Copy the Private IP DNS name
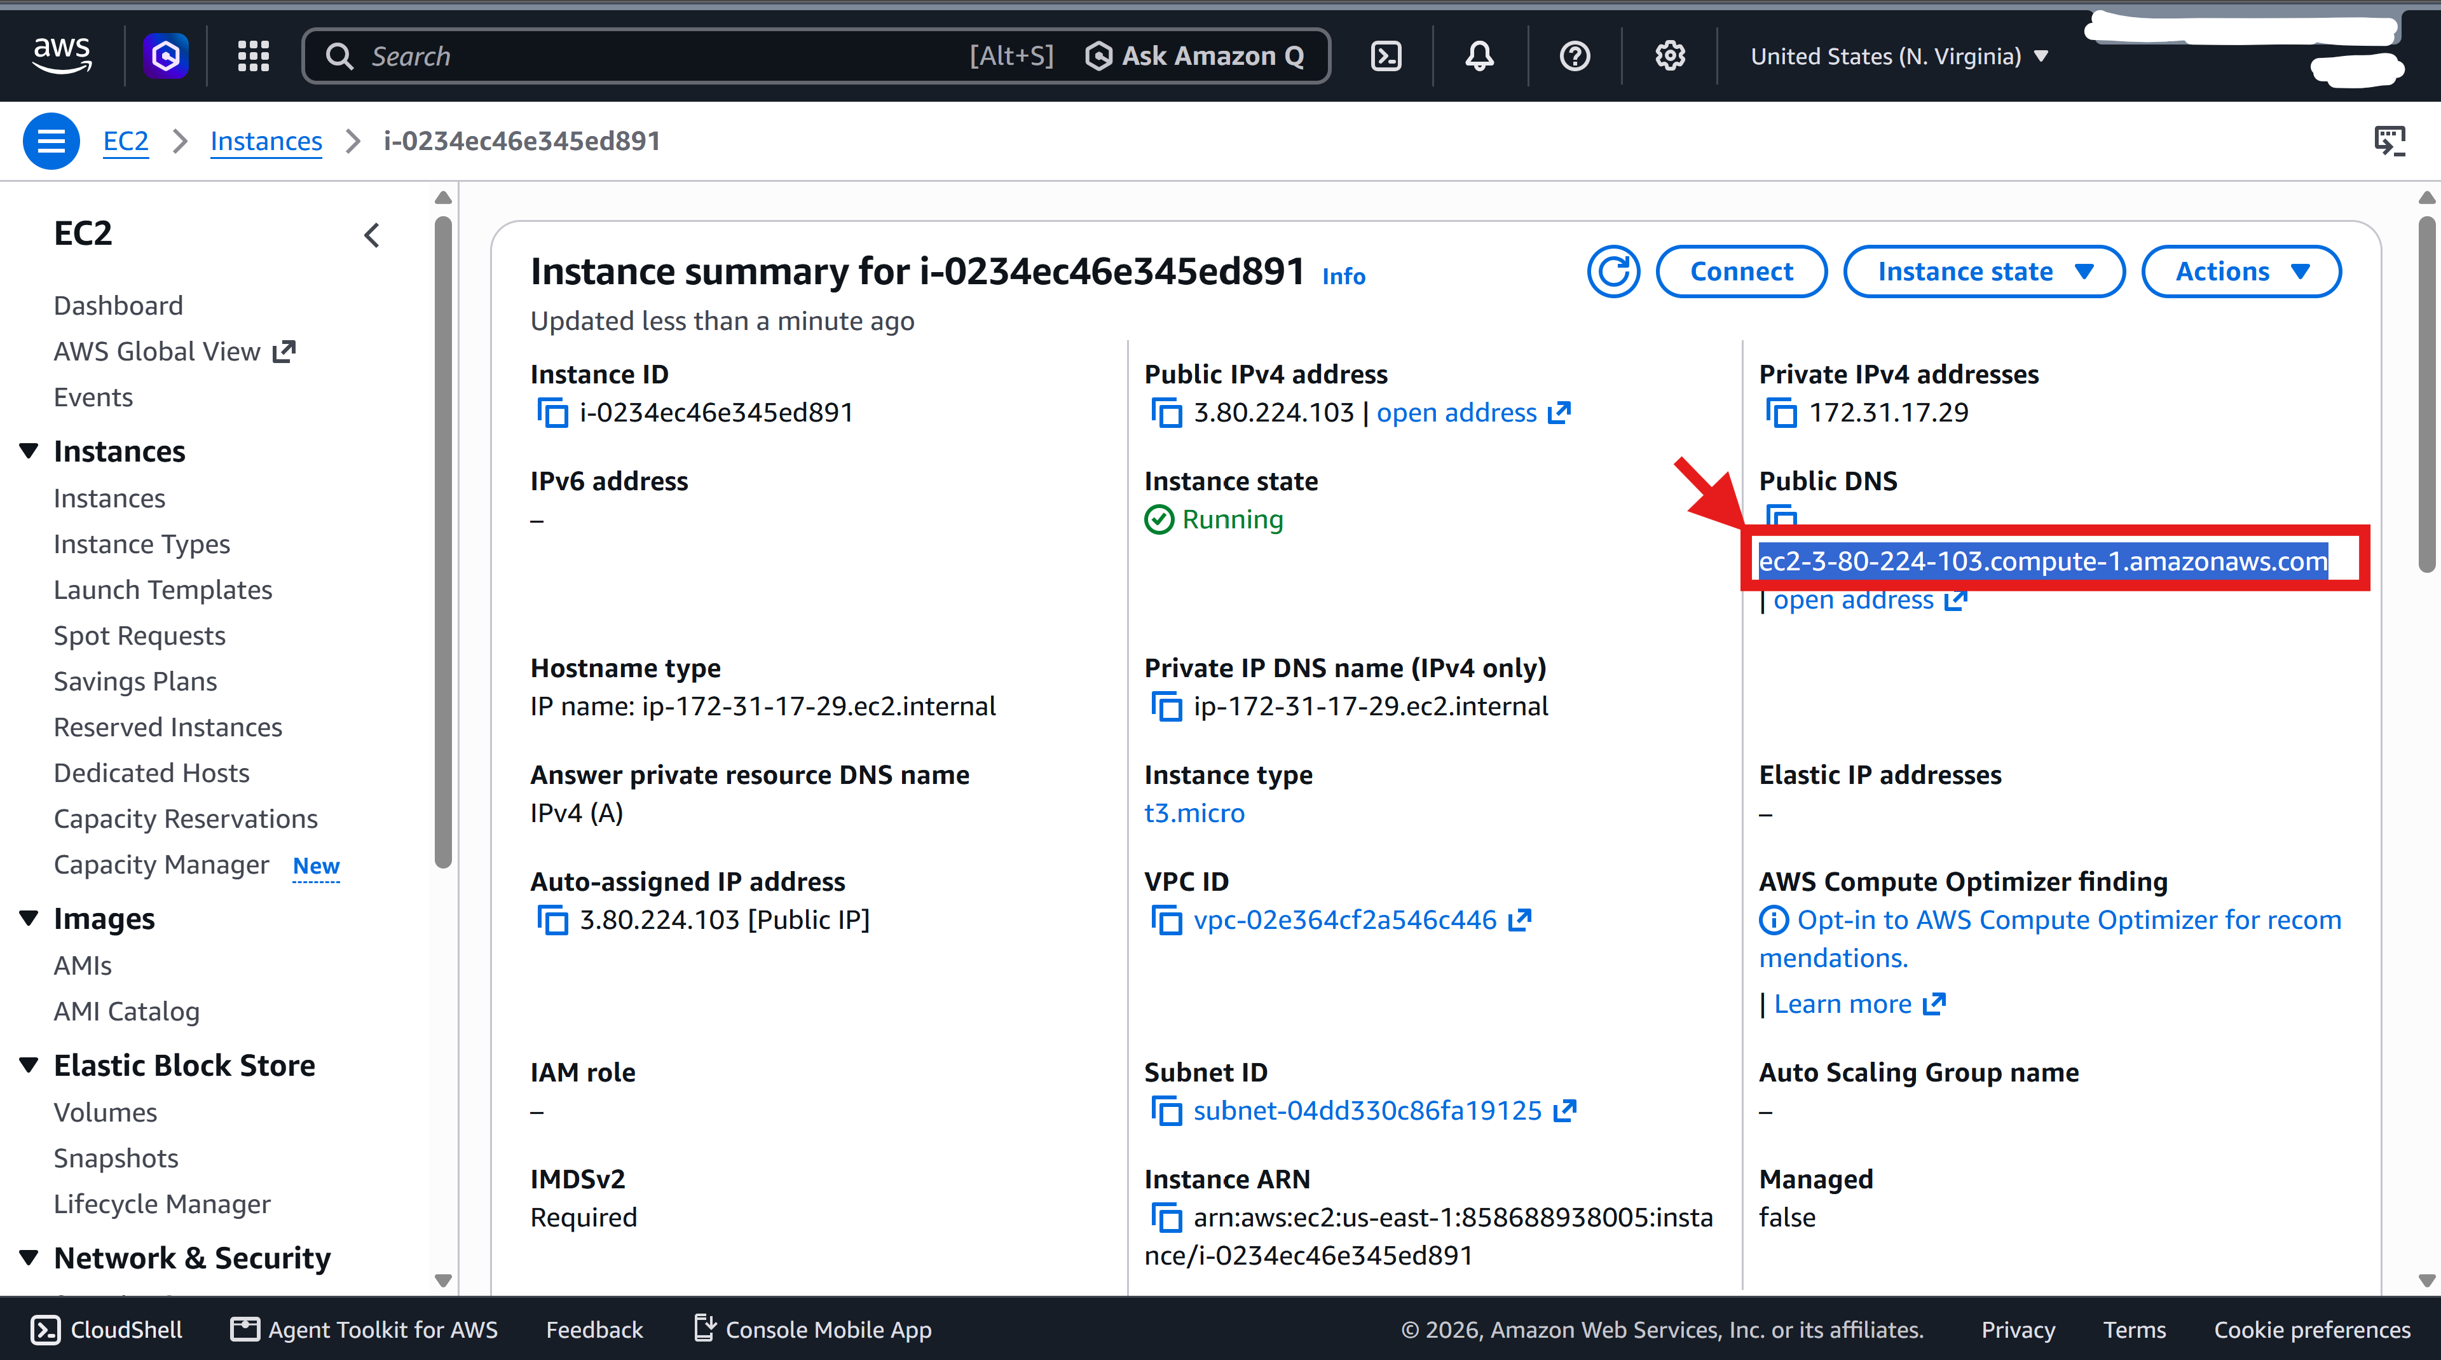 point(1166,707)
